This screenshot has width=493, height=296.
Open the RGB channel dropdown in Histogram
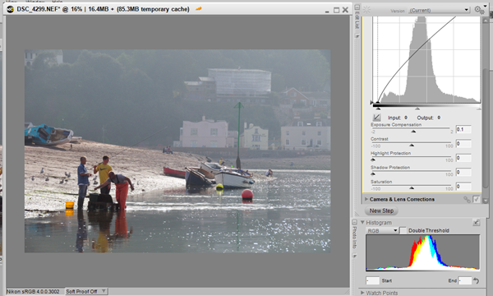(382, 230)
